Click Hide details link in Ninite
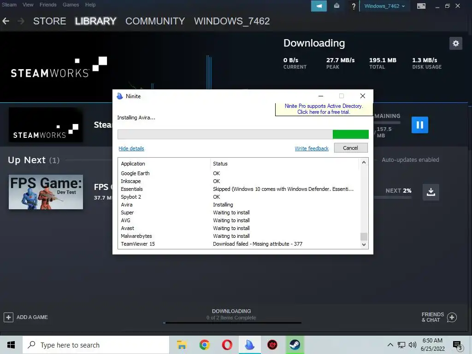The image size is (472, 354). (x=131, y=148)
